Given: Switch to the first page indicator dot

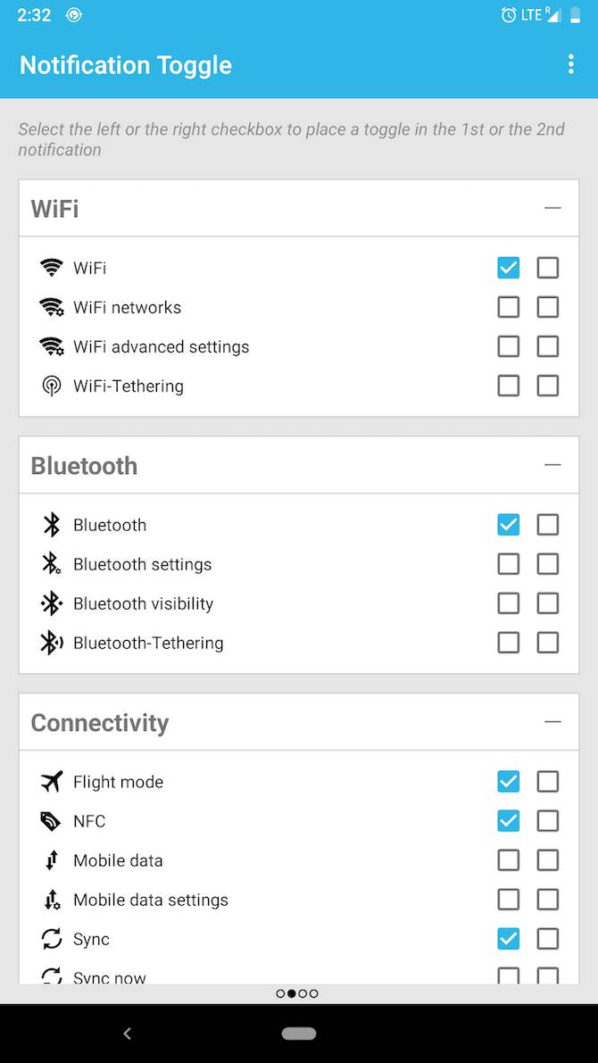Looking at the screenshot, I should (280, 994).
